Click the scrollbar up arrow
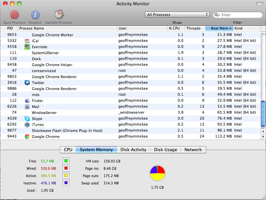266x200 pixels. (x=263, y=131)
